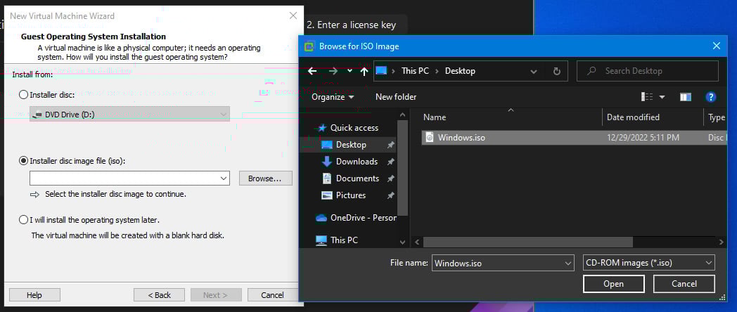Screen dimensions: 737x312
Task: Open the view options dropdown arrow
Action: coord(662,97)
